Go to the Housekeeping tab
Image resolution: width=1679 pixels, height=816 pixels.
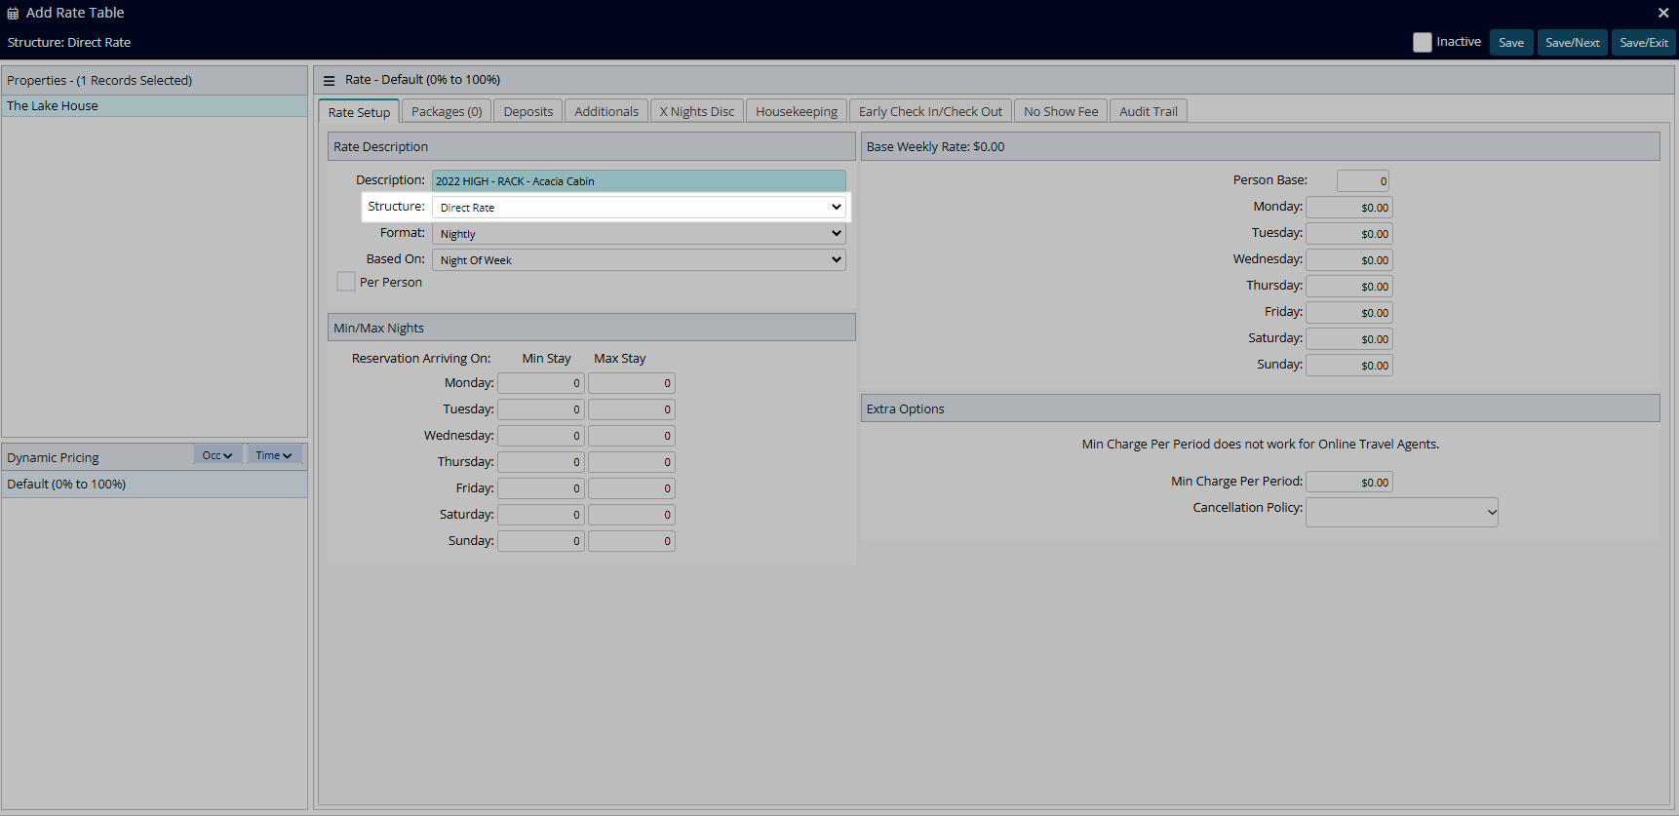coord(797,111)
